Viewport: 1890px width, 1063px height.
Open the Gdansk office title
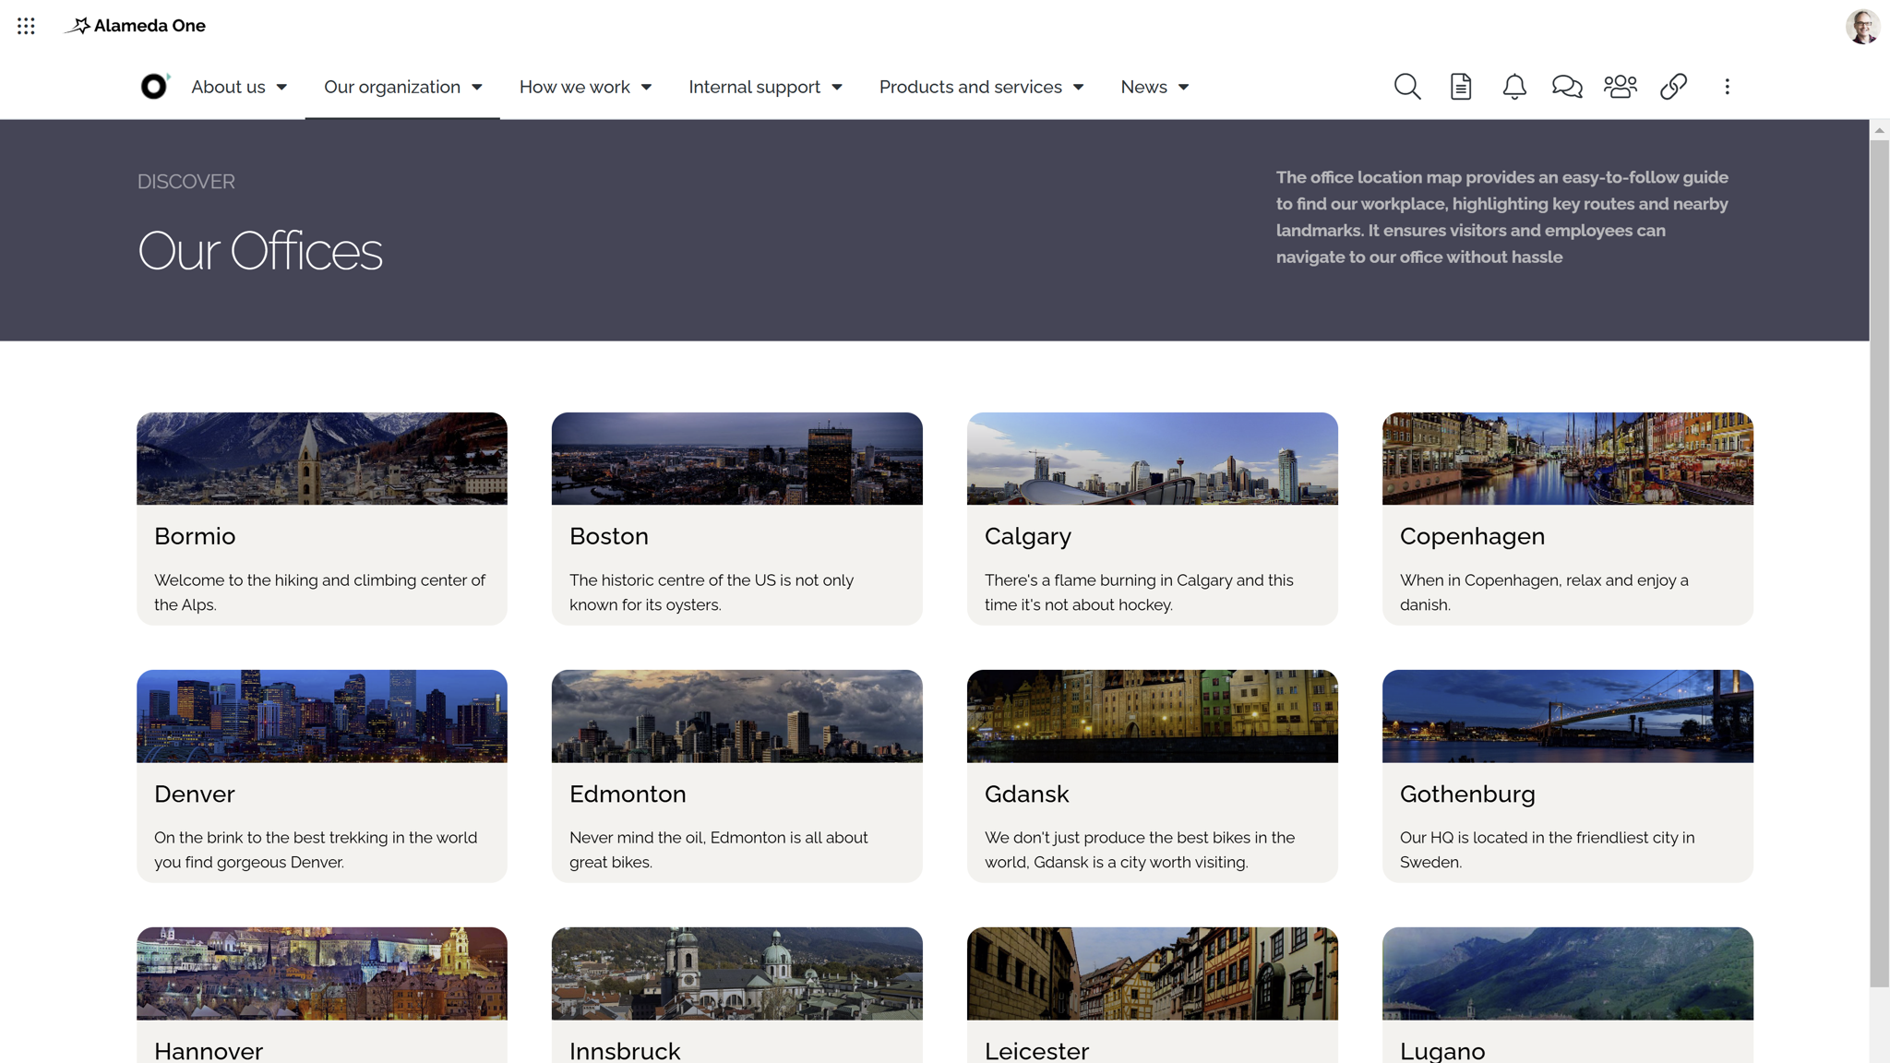click(x=1027, y=794)
